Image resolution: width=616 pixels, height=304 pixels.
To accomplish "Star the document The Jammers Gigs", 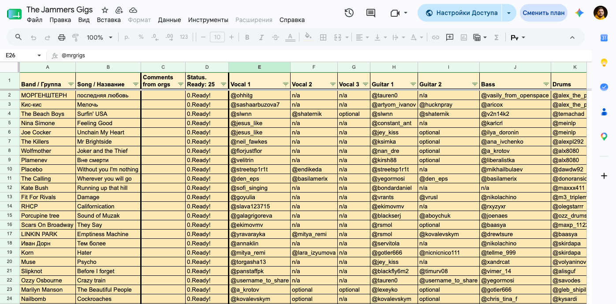I will pos(105,10).
